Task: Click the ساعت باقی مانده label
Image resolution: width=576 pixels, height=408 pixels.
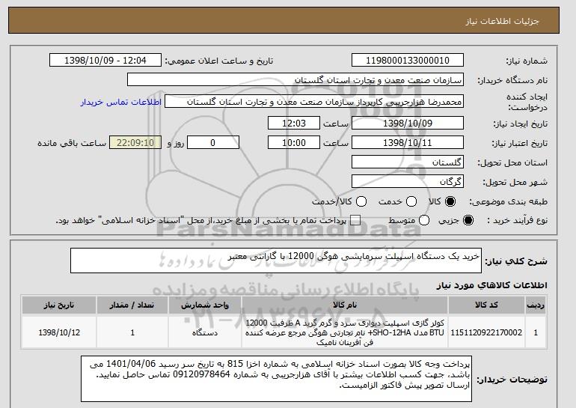Action: (x=72, y=143)
